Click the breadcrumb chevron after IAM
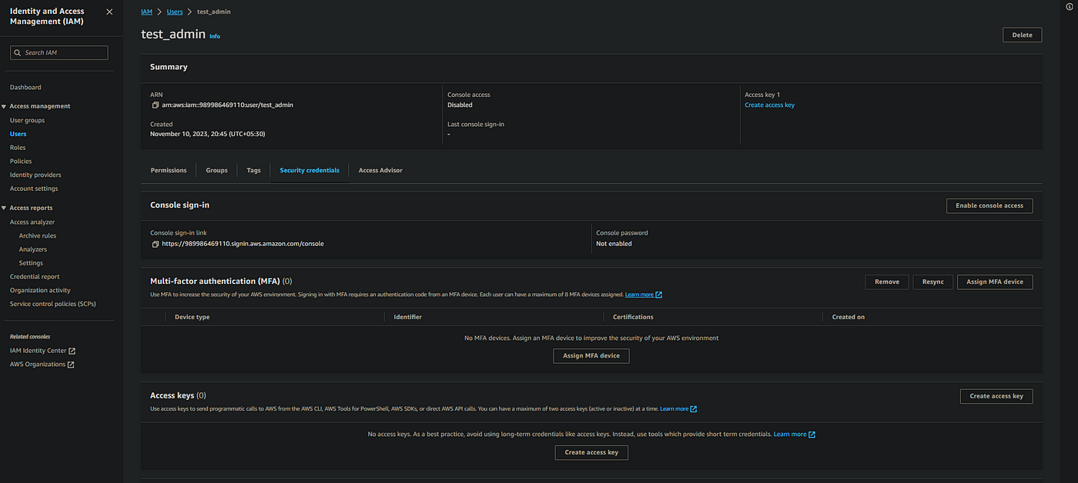1078x483 pixels. pos(159,12)
